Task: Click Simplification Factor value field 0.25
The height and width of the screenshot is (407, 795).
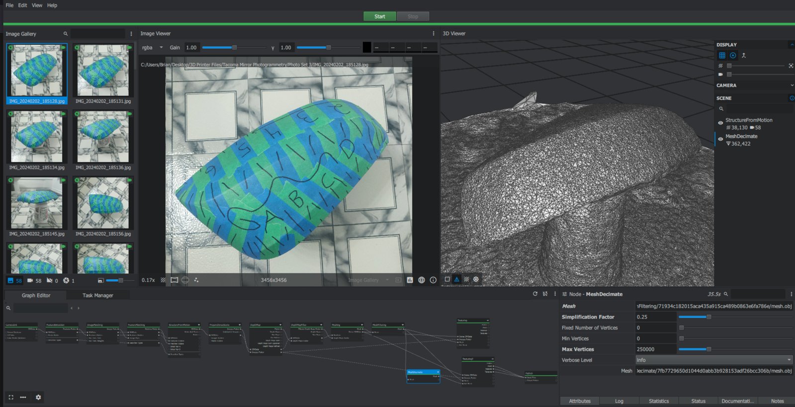Action: click(x=656, y=317)
